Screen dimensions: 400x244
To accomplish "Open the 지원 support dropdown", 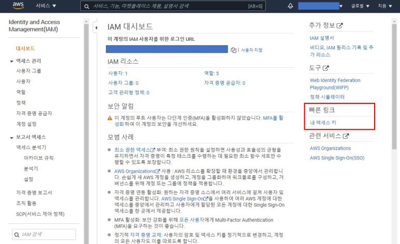I will [384, 6].
